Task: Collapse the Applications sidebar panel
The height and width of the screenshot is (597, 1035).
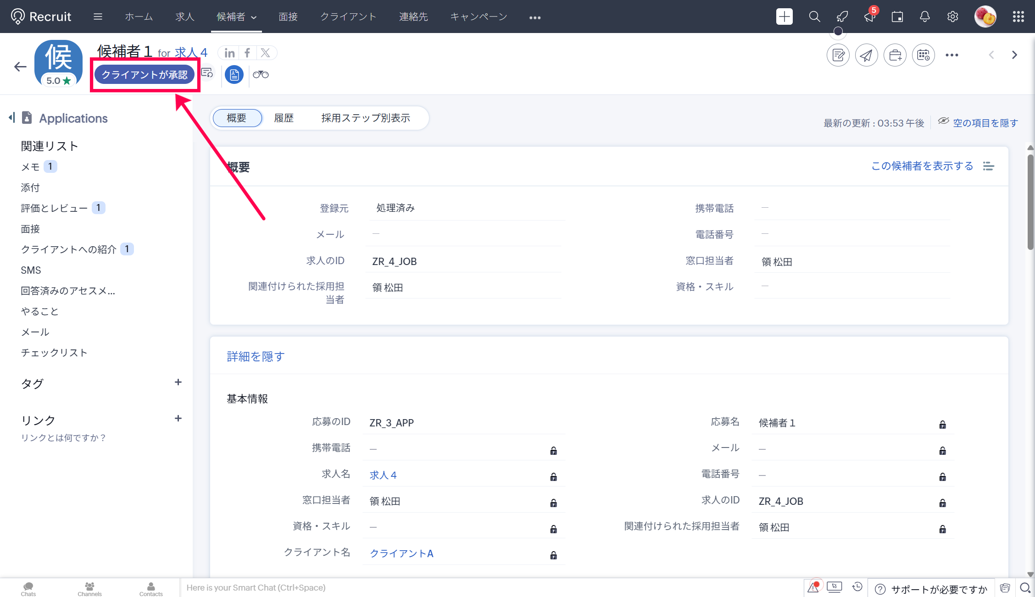Action: click(x=12, y=118)
